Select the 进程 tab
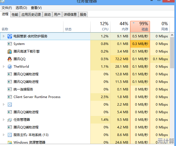This screenshot has width=176, height=146. click(x=5, y=14)
